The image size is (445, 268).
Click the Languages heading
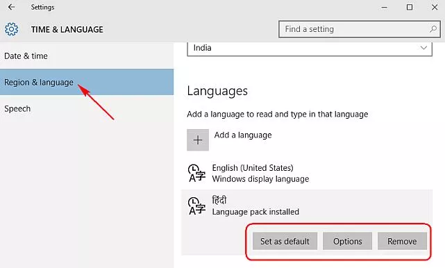pos(217,91)
